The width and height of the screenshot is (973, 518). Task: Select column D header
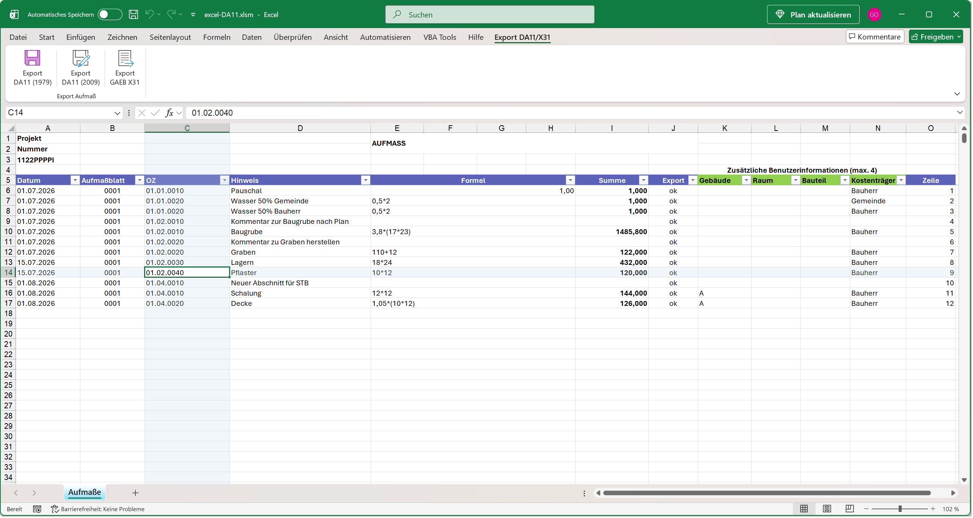[x=300, y=128]
